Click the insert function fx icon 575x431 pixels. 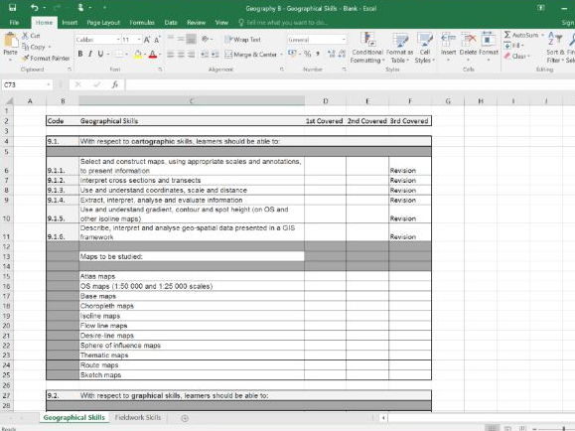tap(115, 84)
